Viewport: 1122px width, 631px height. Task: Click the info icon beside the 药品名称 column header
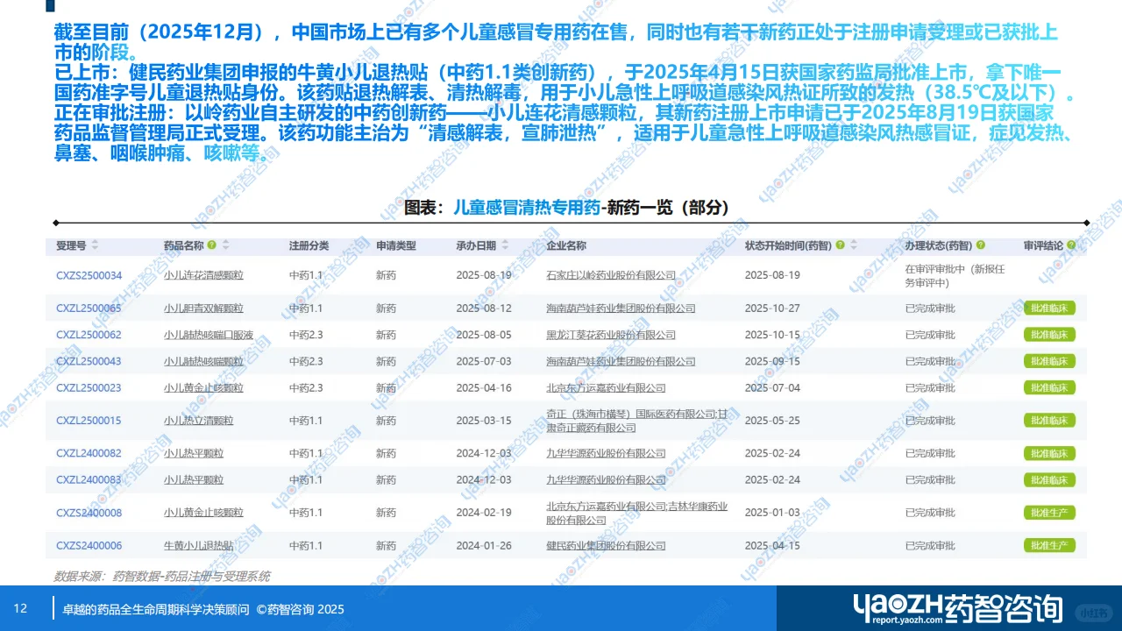pyautogui.click(x=211, y=245)
